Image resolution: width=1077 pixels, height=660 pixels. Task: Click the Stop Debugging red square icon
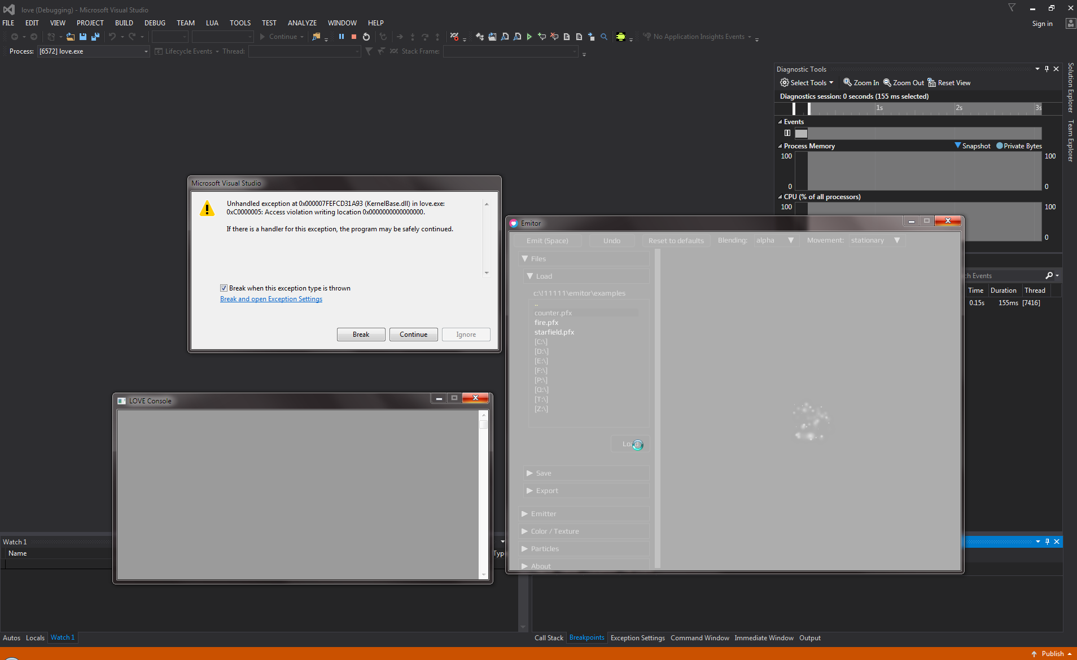click(354, 37)
